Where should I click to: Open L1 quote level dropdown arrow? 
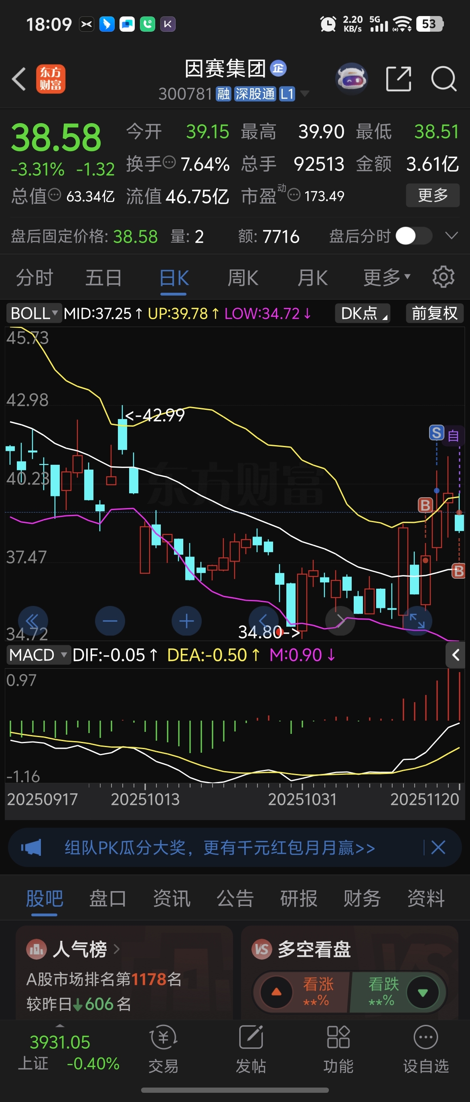[304, 93]
